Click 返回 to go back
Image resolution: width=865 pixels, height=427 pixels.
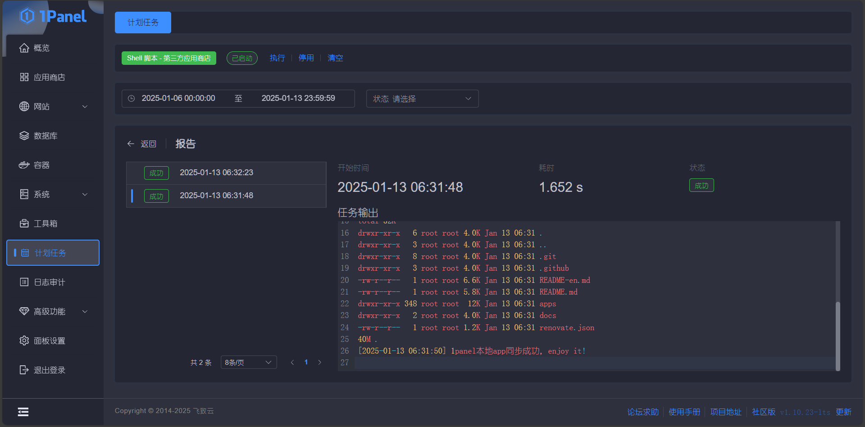pyautogui.click(x=148, y=144)
